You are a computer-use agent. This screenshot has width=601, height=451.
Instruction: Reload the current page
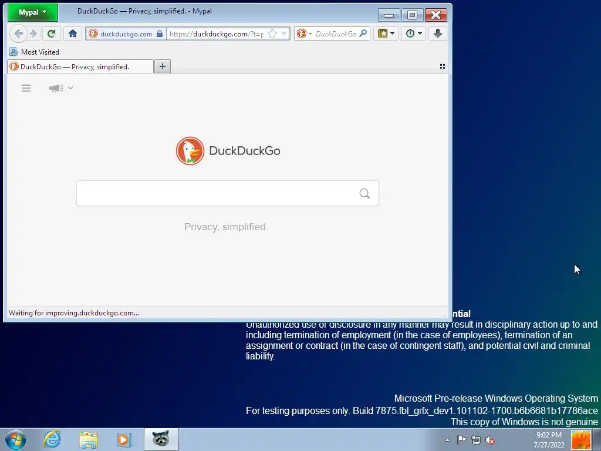pos(51,33)
